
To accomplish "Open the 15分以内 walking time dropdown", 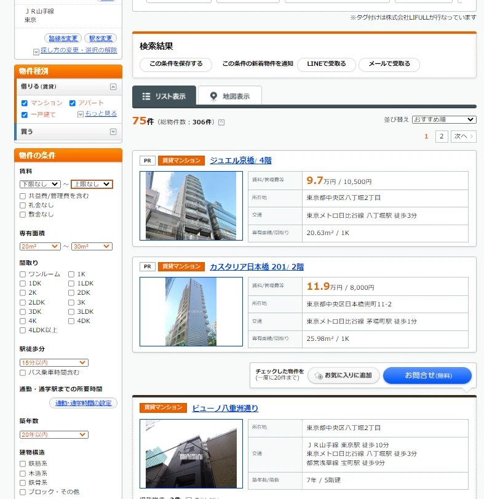I will click(54, 362).
